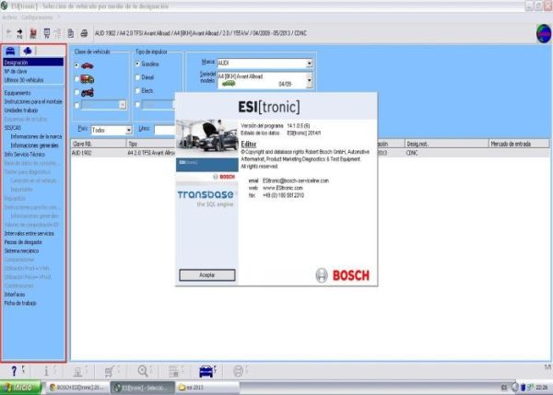This screenshot has height=395, width=553.
Task: Click the forward arrow toolbar icon
Action: point(19,33)
